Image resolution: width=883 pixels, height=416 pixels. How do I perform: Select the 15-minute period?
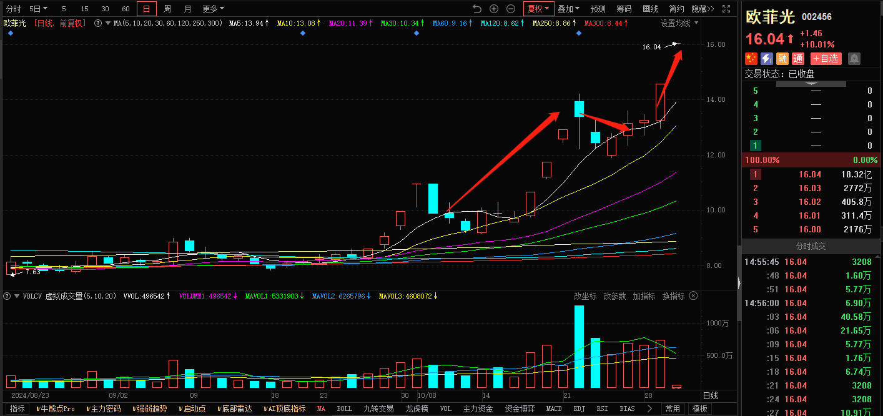[84, 9]
